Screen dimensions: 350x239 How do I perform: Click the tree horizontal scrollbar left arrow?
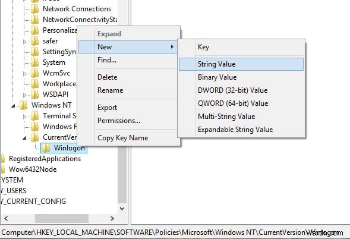(6, 218)
